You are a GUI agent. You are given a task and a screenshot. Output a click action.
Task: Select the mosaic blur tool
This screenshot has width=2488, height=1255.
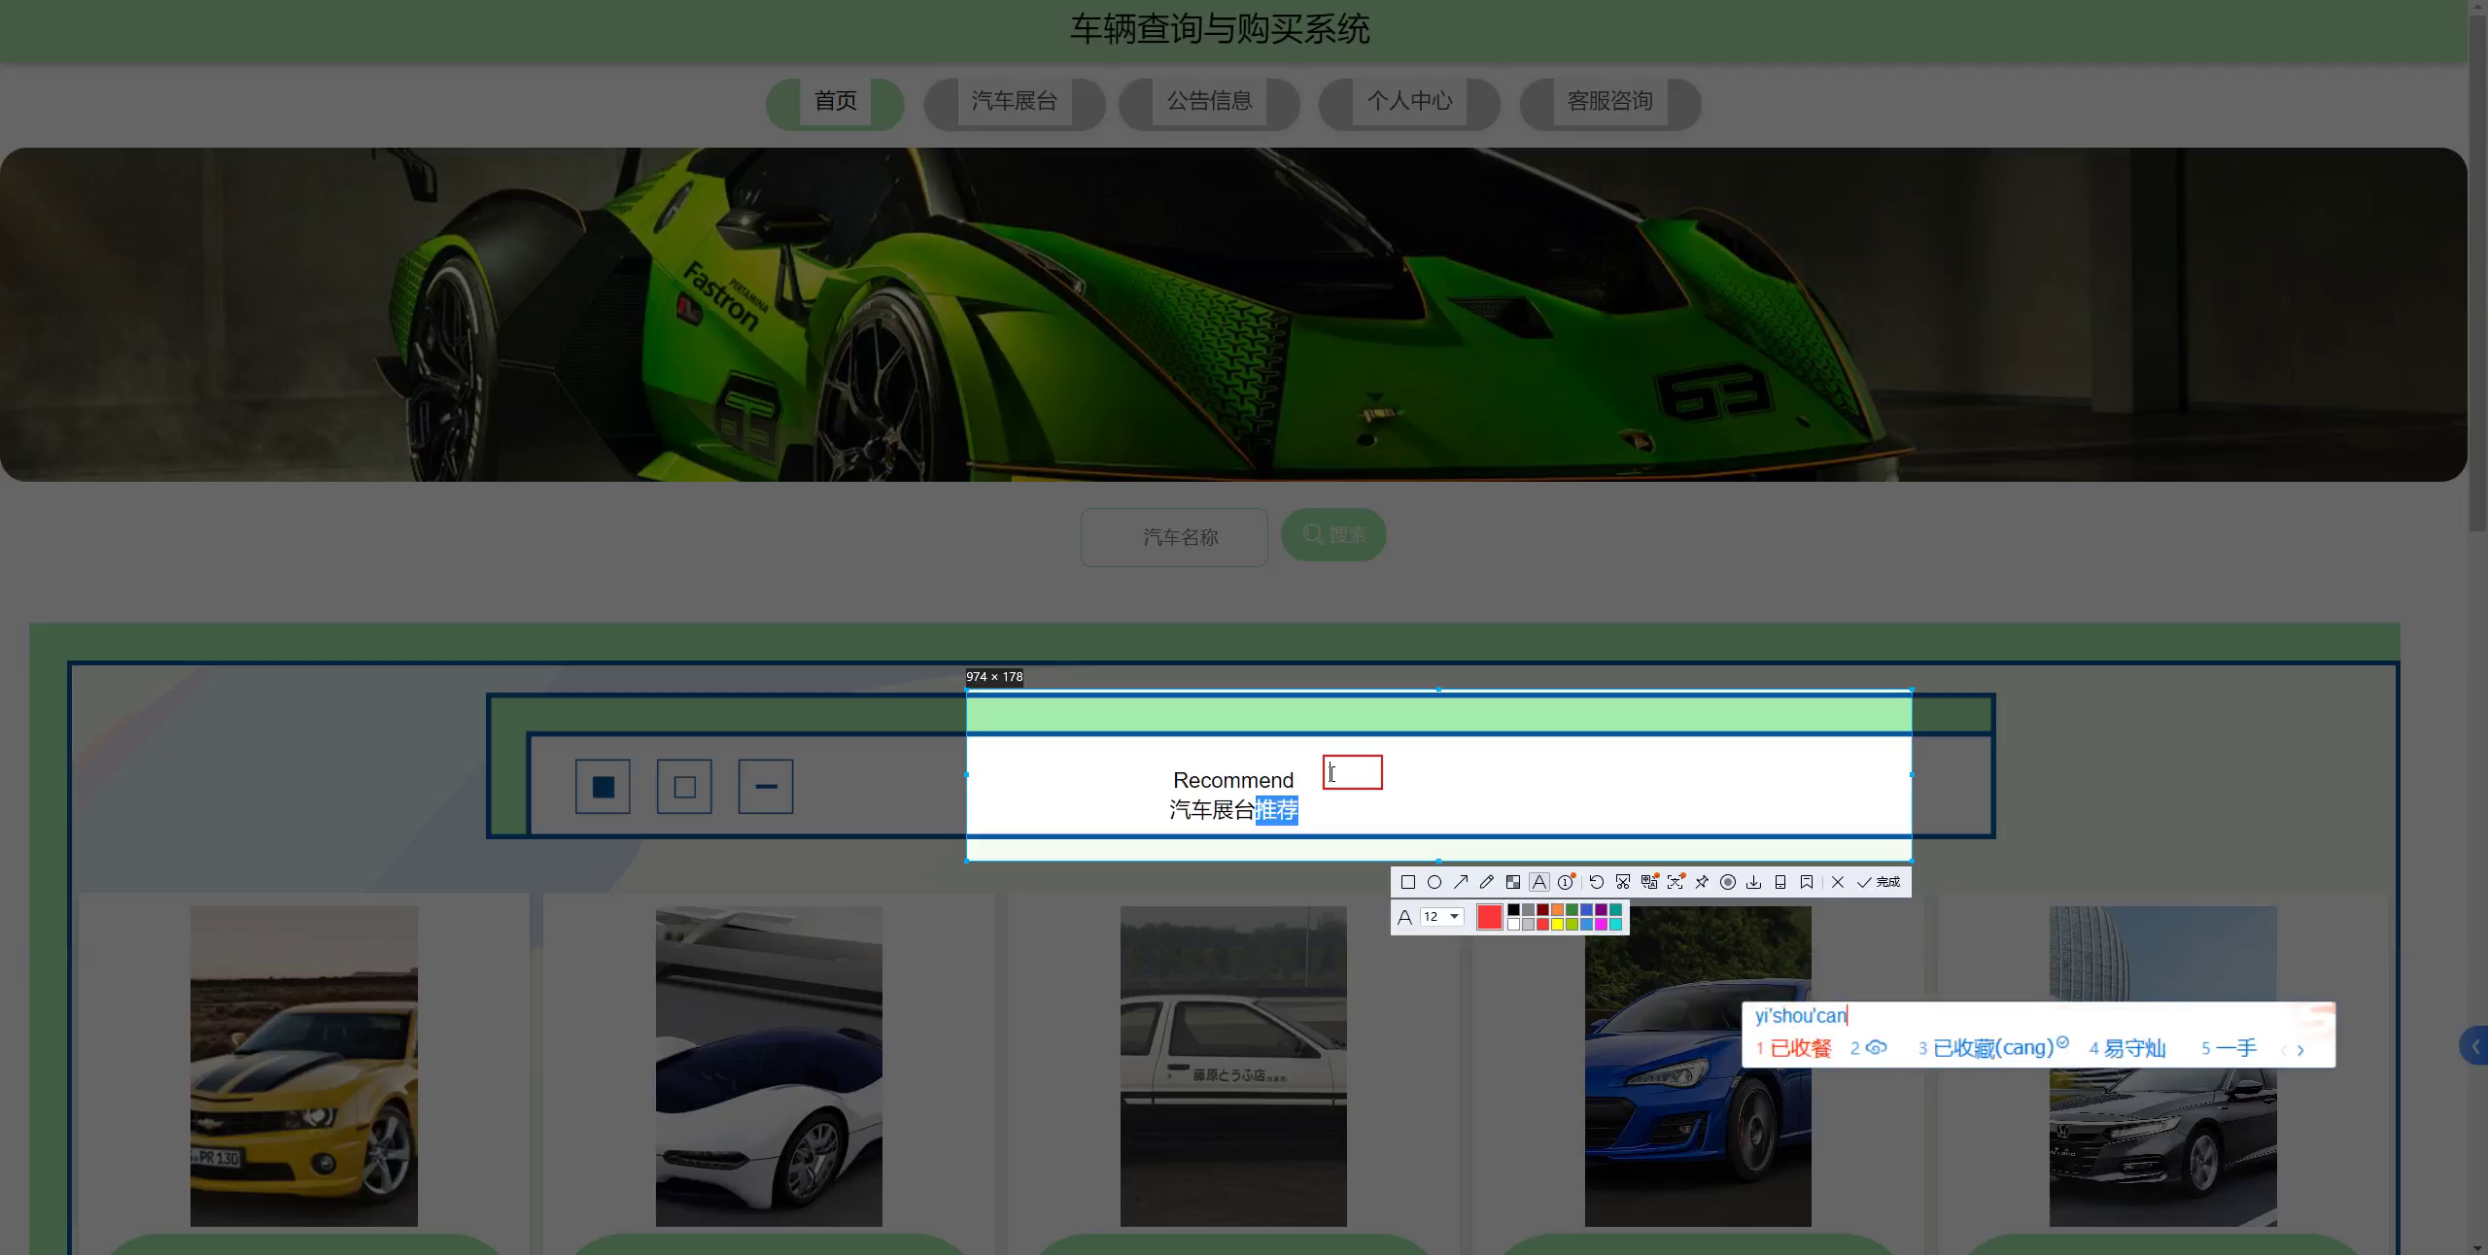pyautogui.click(x=1513, y=882)
